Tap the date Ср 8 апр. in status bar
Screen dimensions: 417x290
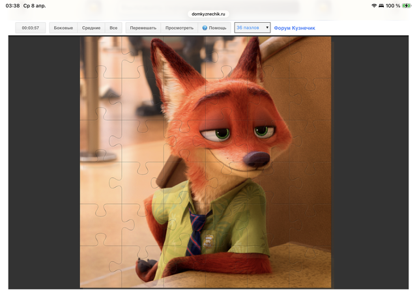(35, 5)
